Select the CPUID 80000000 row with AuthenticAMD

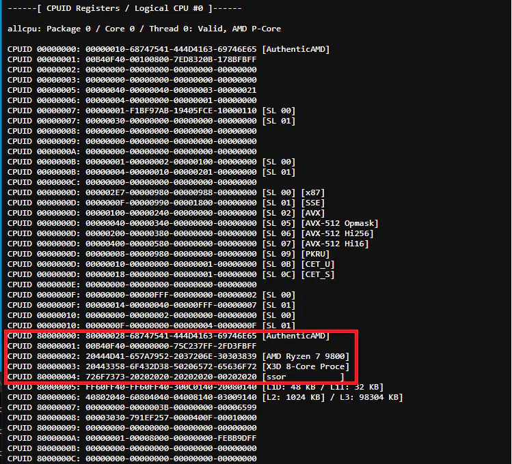pyautogui.click(x=168, y=336)
